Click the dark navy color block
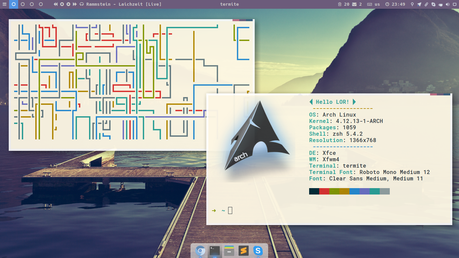 tap(314, 191)
